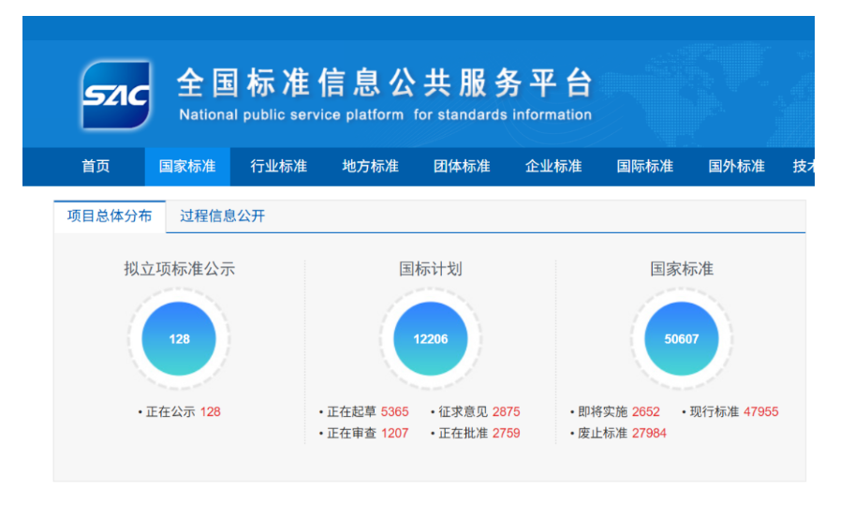The image size is (855, 505).
Task: Navigate to 企业标准
Action: coord(553,167)
